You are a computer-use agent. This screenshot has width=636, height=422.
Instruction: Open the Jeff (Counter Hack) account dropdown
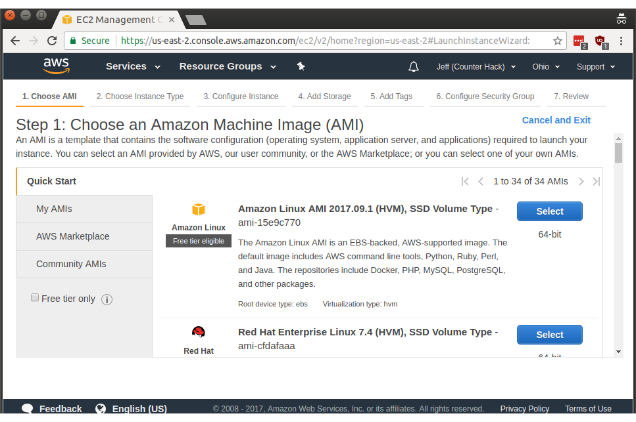click(x=476, y=67)
